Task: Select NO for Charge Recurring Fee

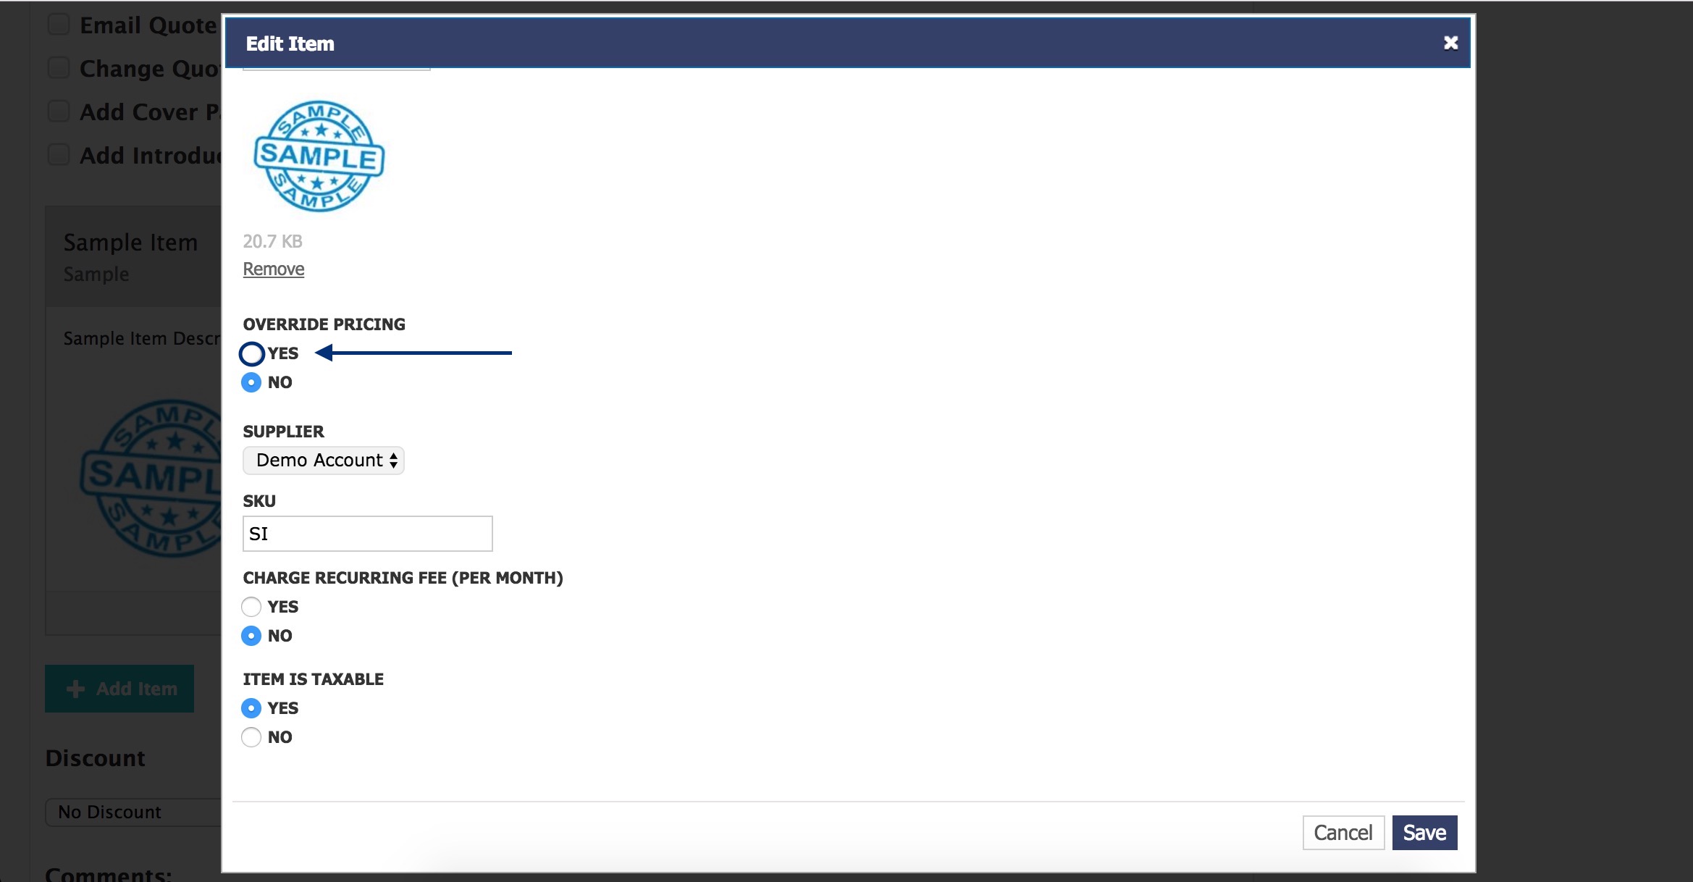Action: pyautogui.click(x=251, y=636)
